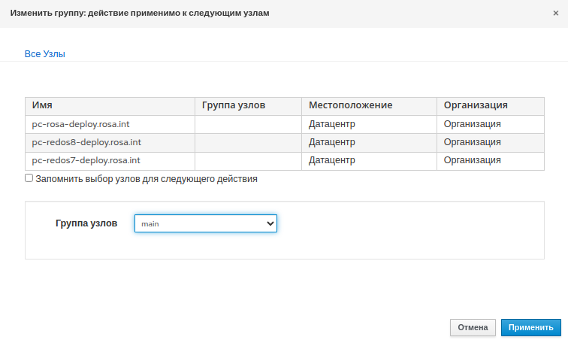Click the Местоположение column header
The image size is (568, 343).
(351, 105)
